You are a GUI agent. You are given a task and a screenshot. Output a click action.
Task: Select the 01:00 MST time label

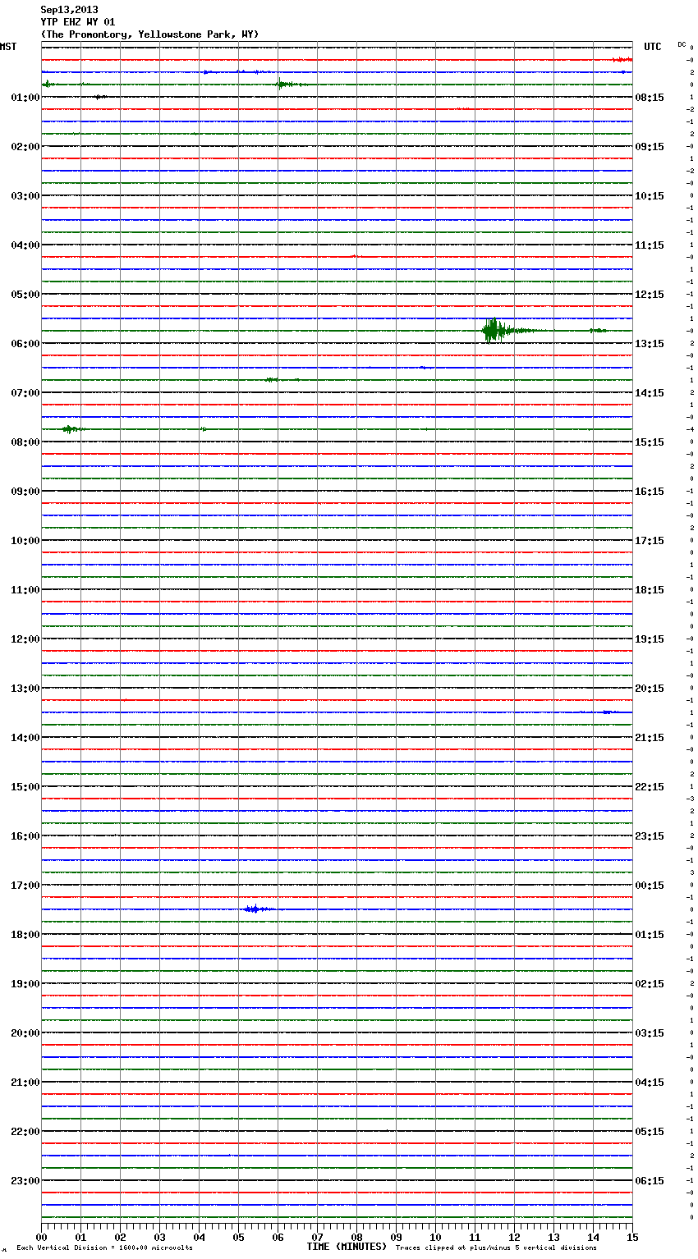tap(25, 98)
